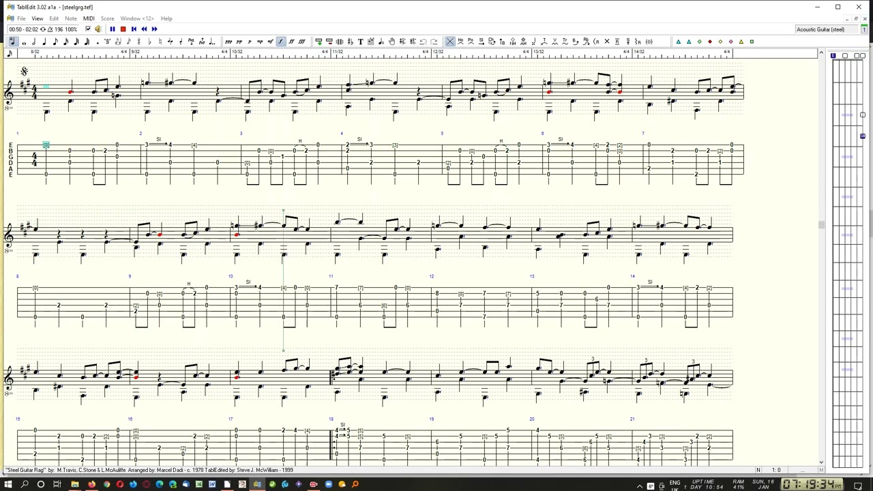
Task: Select the eighth note duration
Action: [x=55, y=42]
